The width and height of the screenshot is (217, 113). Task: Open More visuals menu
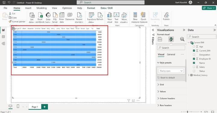point(124,18)
